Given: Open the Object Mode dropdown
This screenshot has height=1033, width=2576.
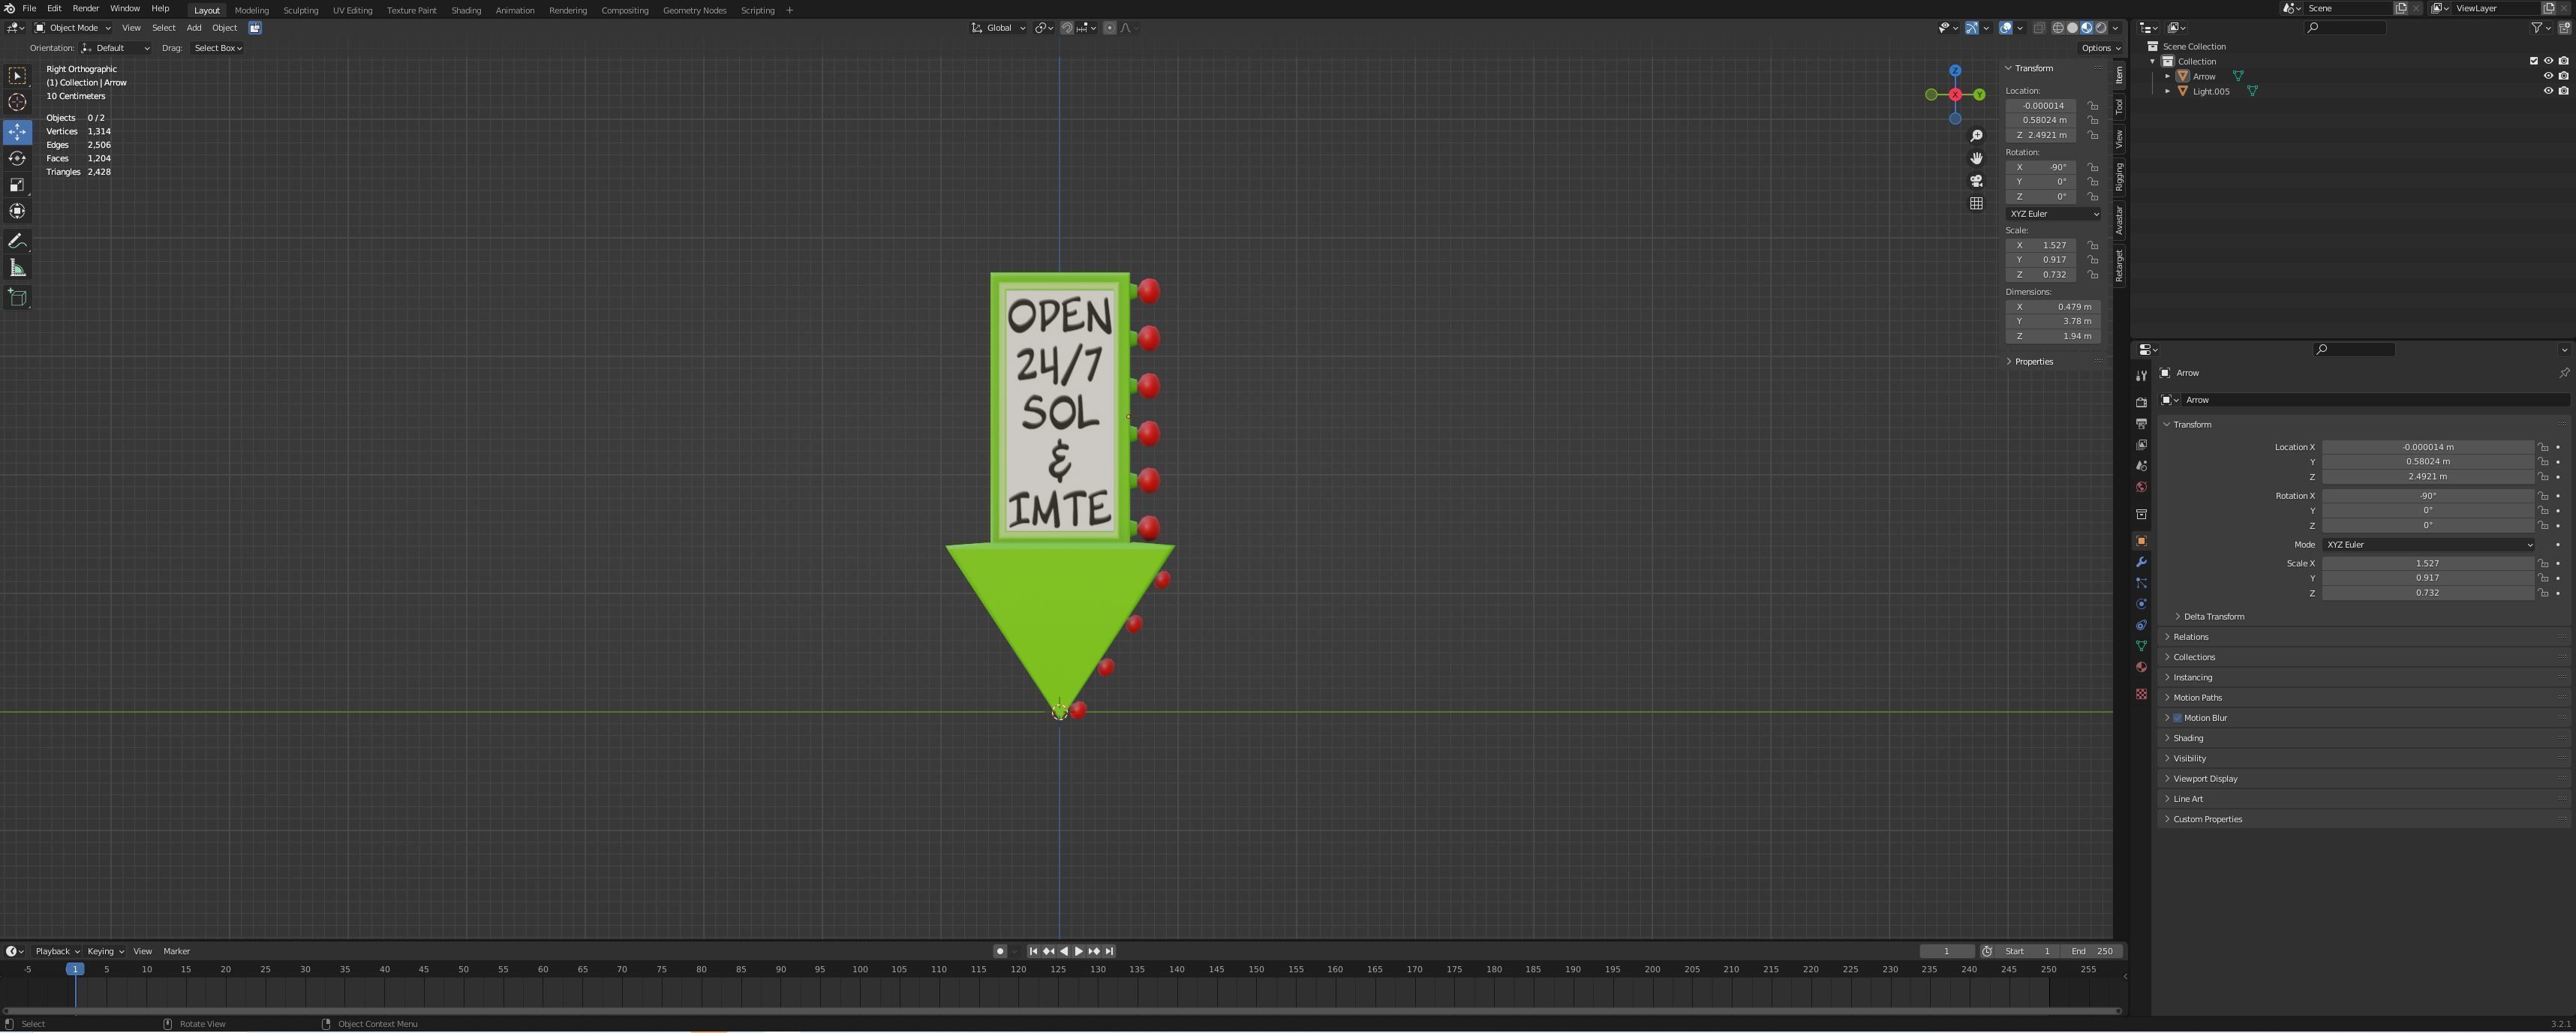Looking at the screenshot, I should click(x=73, y=28).
